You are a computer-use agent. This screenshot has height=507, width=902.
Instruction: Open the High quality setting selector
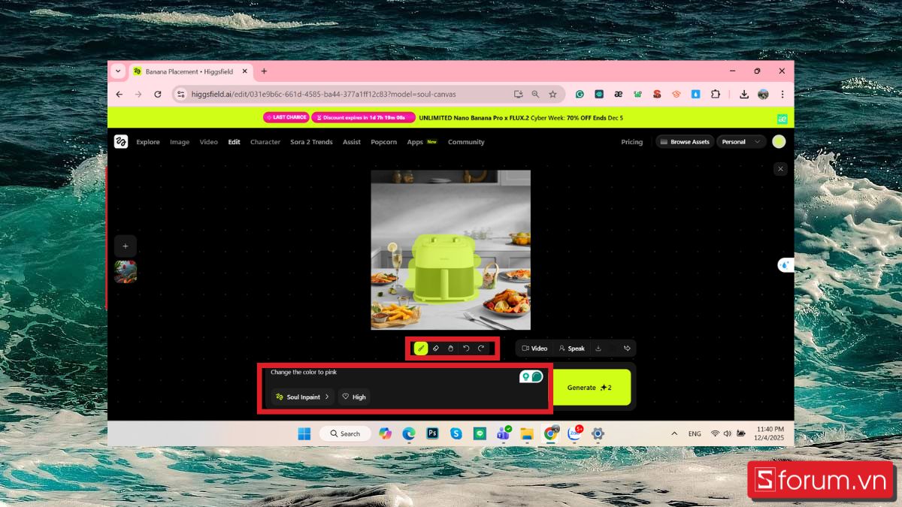(x=354, y=397)
